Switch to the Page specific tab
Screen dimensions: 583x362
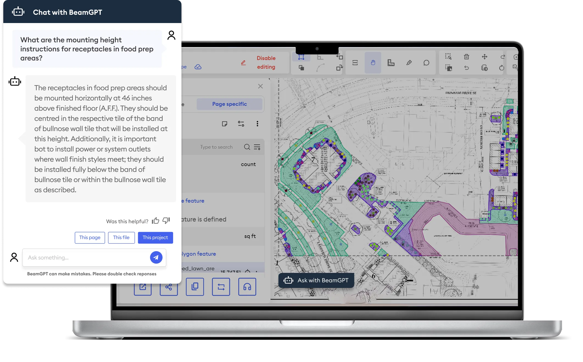229,104
